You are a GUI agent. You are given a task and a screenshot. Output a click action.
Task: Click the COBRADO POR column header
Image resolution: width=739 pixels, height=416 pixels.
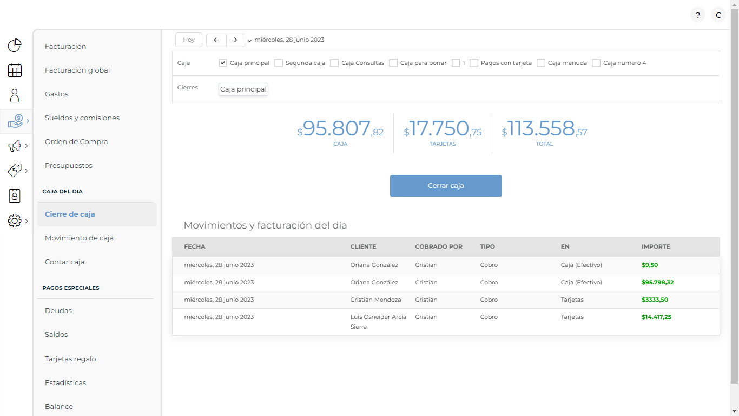tap(439, 247)
